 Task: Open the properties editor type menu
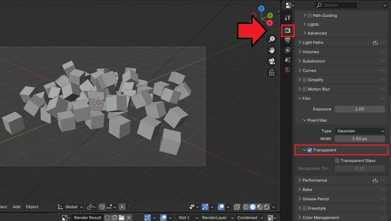tap(290, 5)
